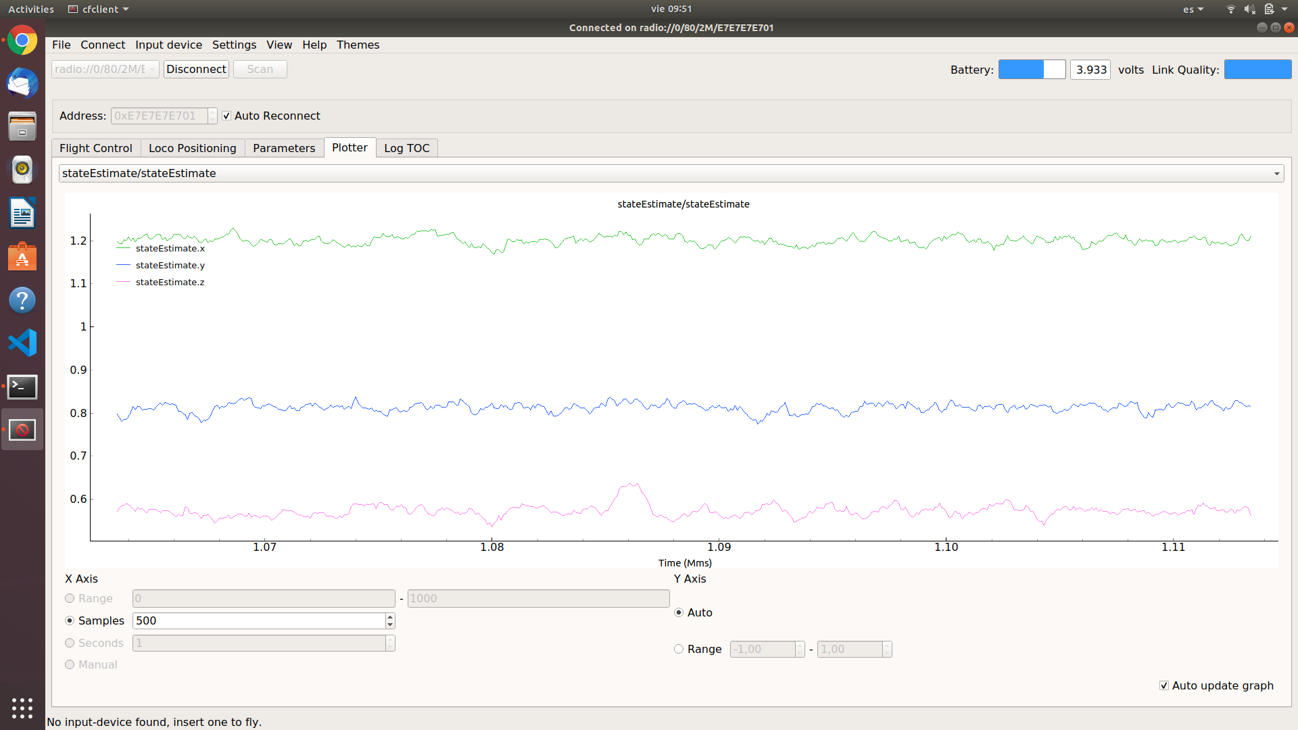Click the Samples input field
Image resolution: width=1298 pixels, height=730 pixels.
258,620
